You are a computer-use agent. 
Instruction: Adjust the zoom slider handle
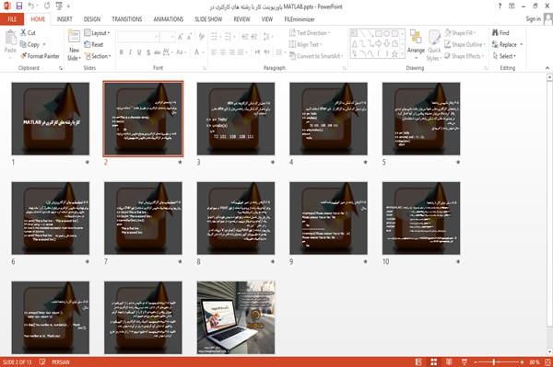493,362
